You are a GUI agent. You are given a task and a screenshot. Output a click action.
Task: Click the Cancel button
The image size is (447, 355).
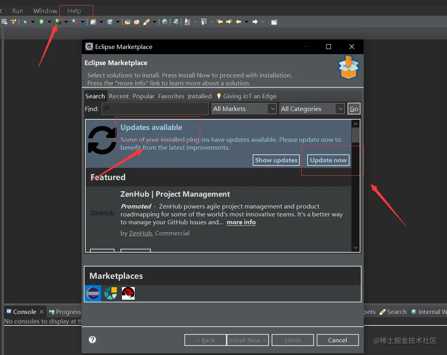click(x=338, y=340)
